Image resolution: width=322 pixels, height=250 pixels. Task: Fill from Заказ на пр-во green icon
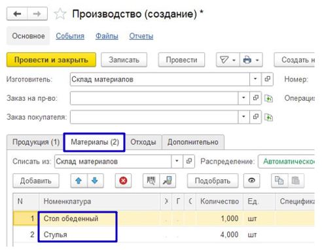[x=268, y=99]
